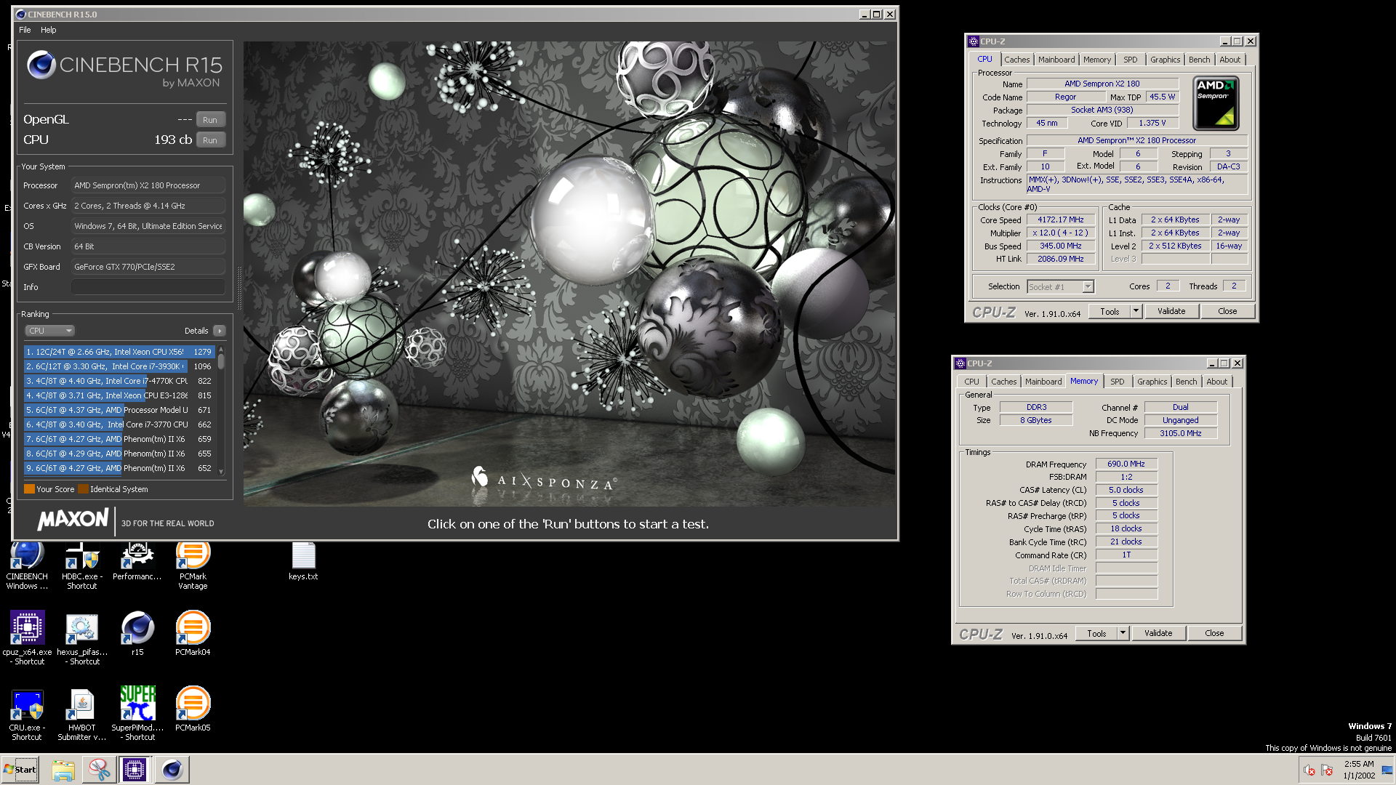Switch to CPU tab in lower CPU-Z

coord(971,382)
